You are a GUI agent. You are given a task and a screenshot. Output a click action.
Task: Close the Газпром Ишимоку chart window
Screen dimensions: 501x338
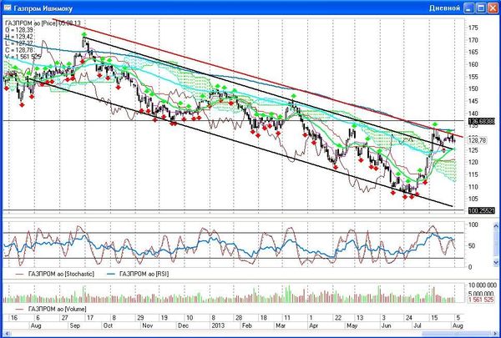tap(493, 8)
